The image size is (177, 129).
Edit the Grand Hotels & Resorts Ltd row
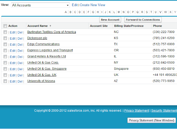(12, 57)
